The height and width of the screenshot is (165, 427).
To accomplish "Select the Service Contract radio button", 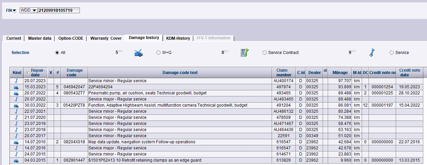I will coord(264,53).
